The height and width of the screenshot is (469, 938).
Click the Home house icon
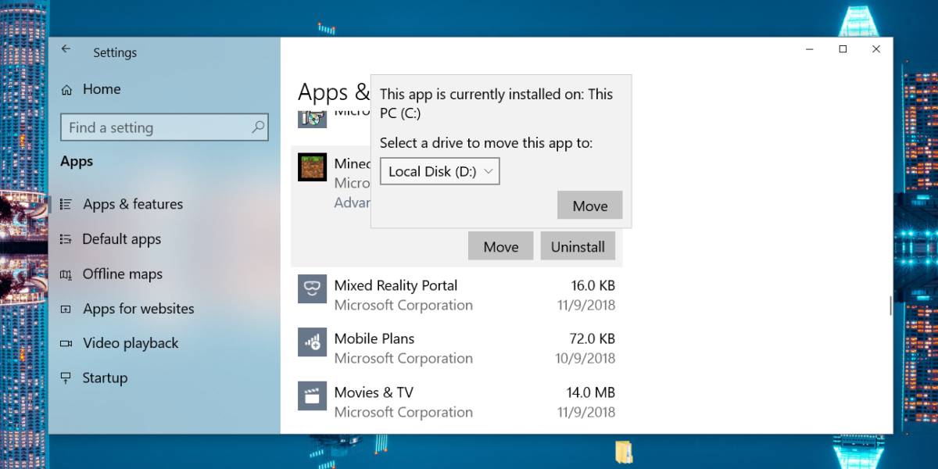67,90
